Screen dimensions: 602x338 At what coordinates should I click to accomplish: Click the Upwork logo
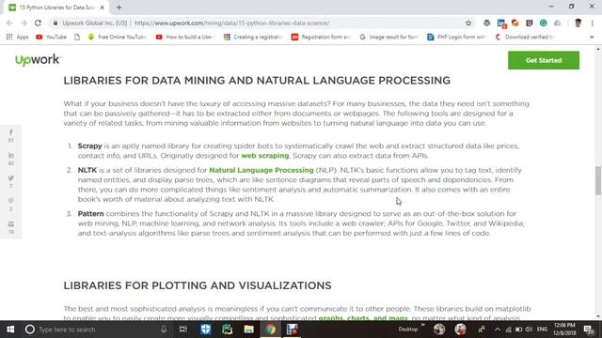click(38, 60)
